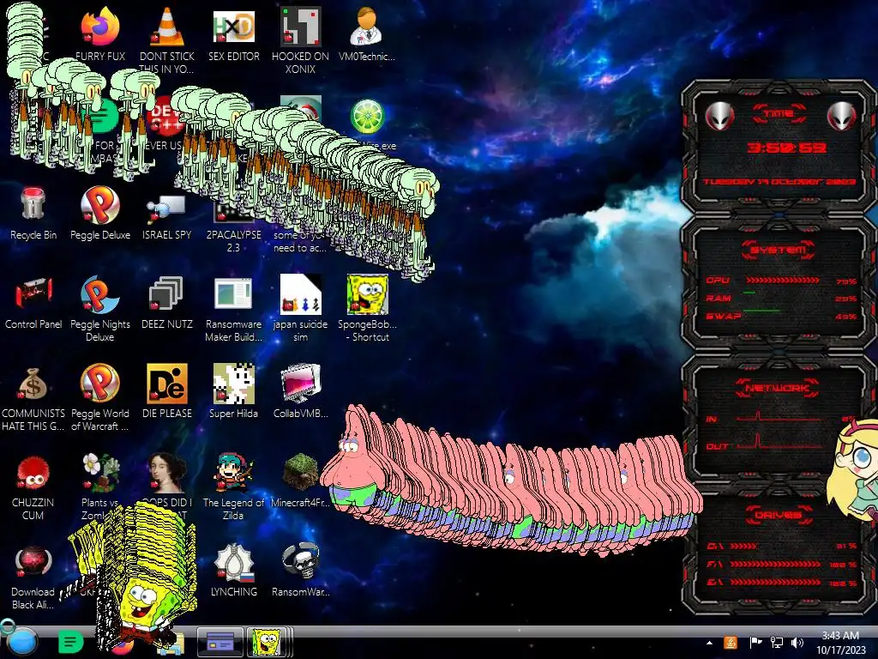Screen dimensions: 878x659
Task: Click the NETWORK widget header
Action: pos(778,388)
